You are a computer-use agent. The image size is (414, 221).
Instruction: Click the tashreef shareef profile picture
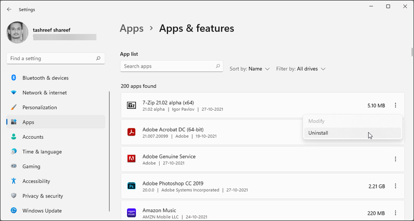pyautogui.click(x=18, y=32)
